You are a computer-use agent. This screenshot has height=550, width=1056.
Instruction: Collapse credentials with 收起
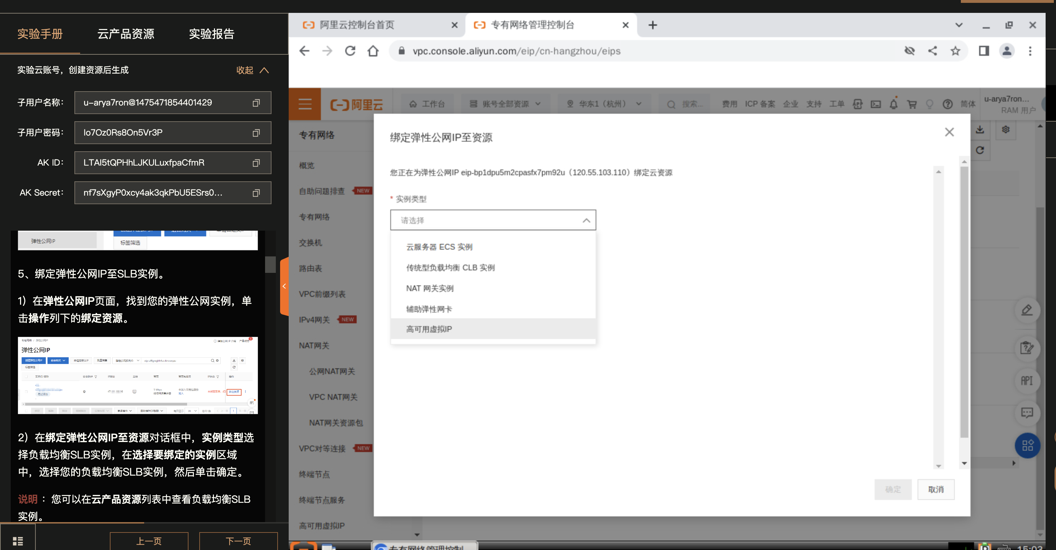pos(253,70)
